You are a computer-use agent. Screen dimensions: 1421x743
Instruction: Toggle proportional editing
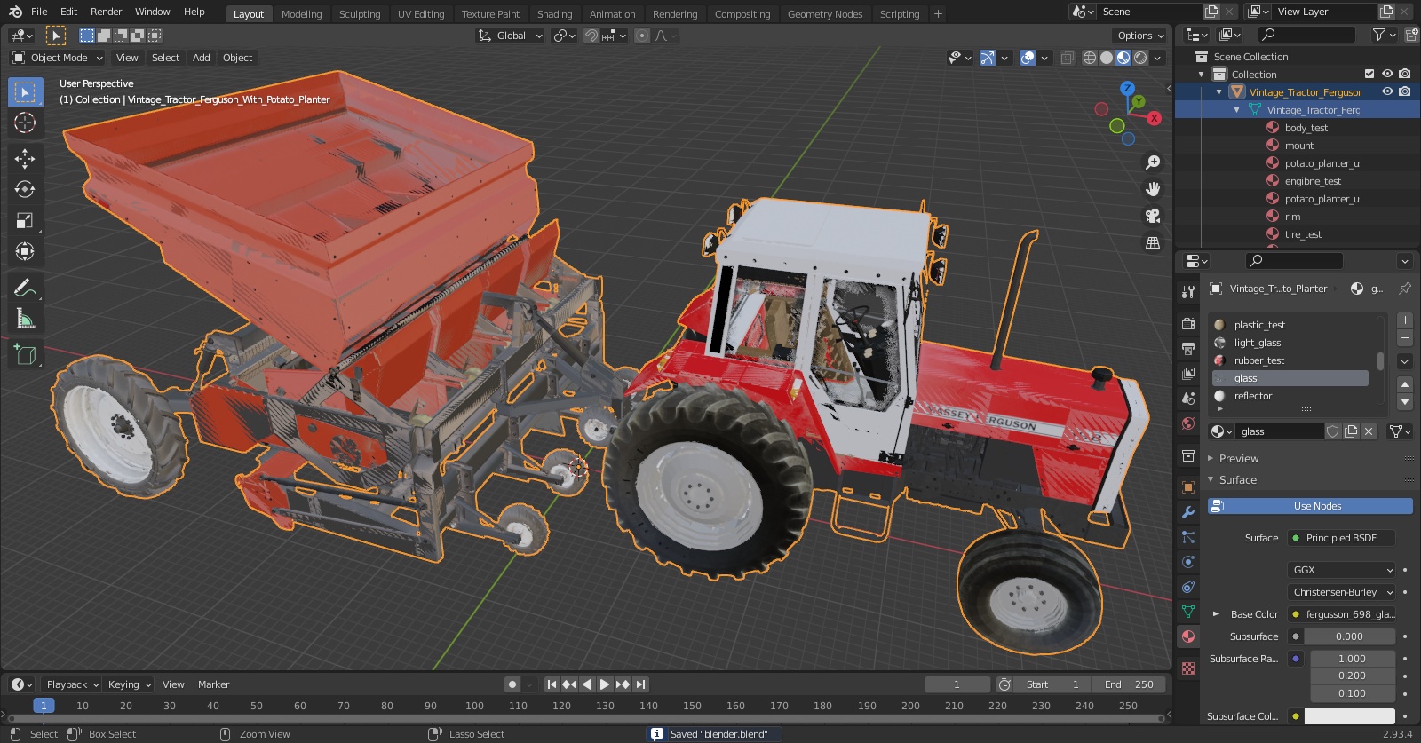pos(642,36)
